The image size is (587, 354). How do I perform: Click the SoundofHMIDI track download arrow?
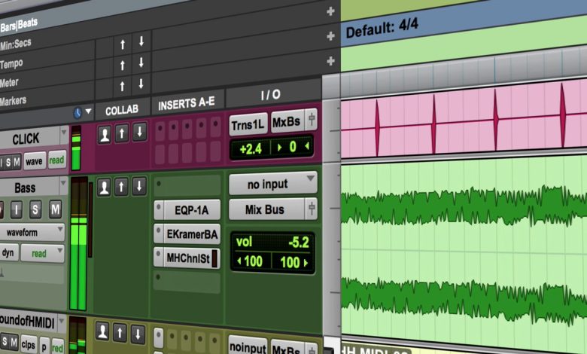pos(138,334)
